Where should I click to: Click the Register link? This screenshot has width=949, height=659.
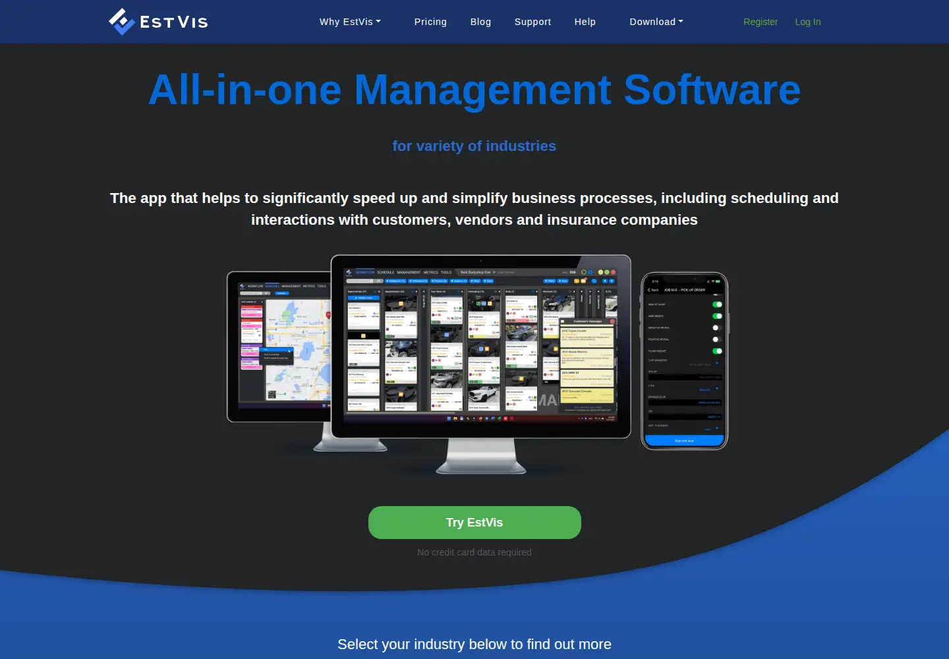[x=761, y=22]
